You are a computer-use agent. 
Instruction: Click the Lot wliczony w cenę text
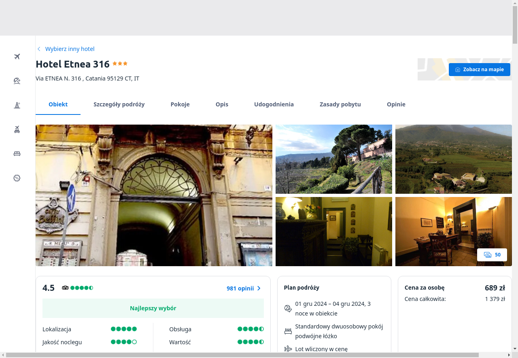[321, 349]
